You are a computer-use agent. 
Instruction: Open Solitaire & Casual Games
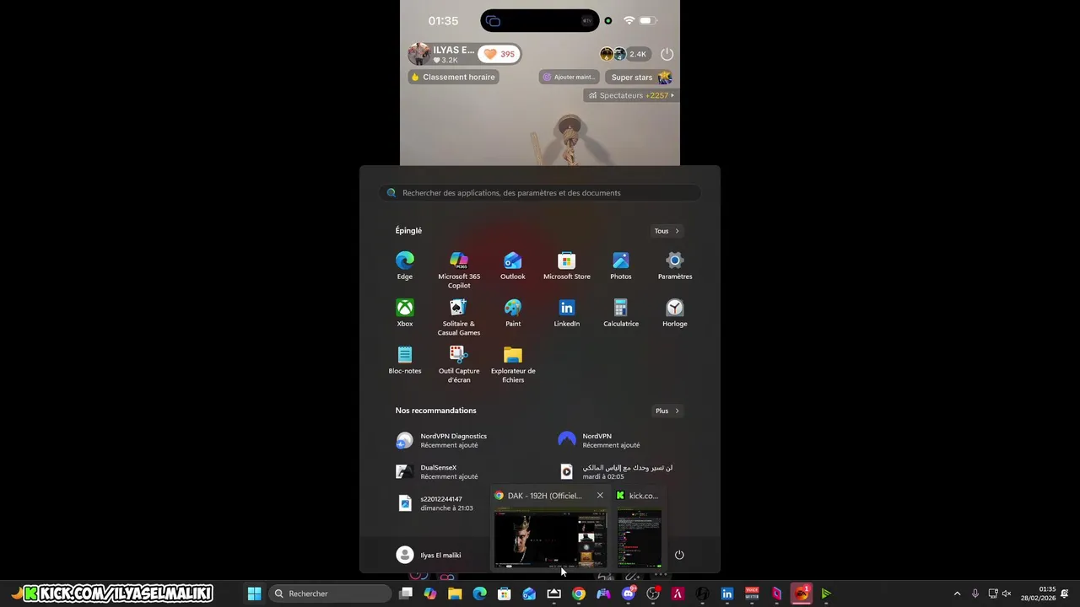tap(459, 317)
